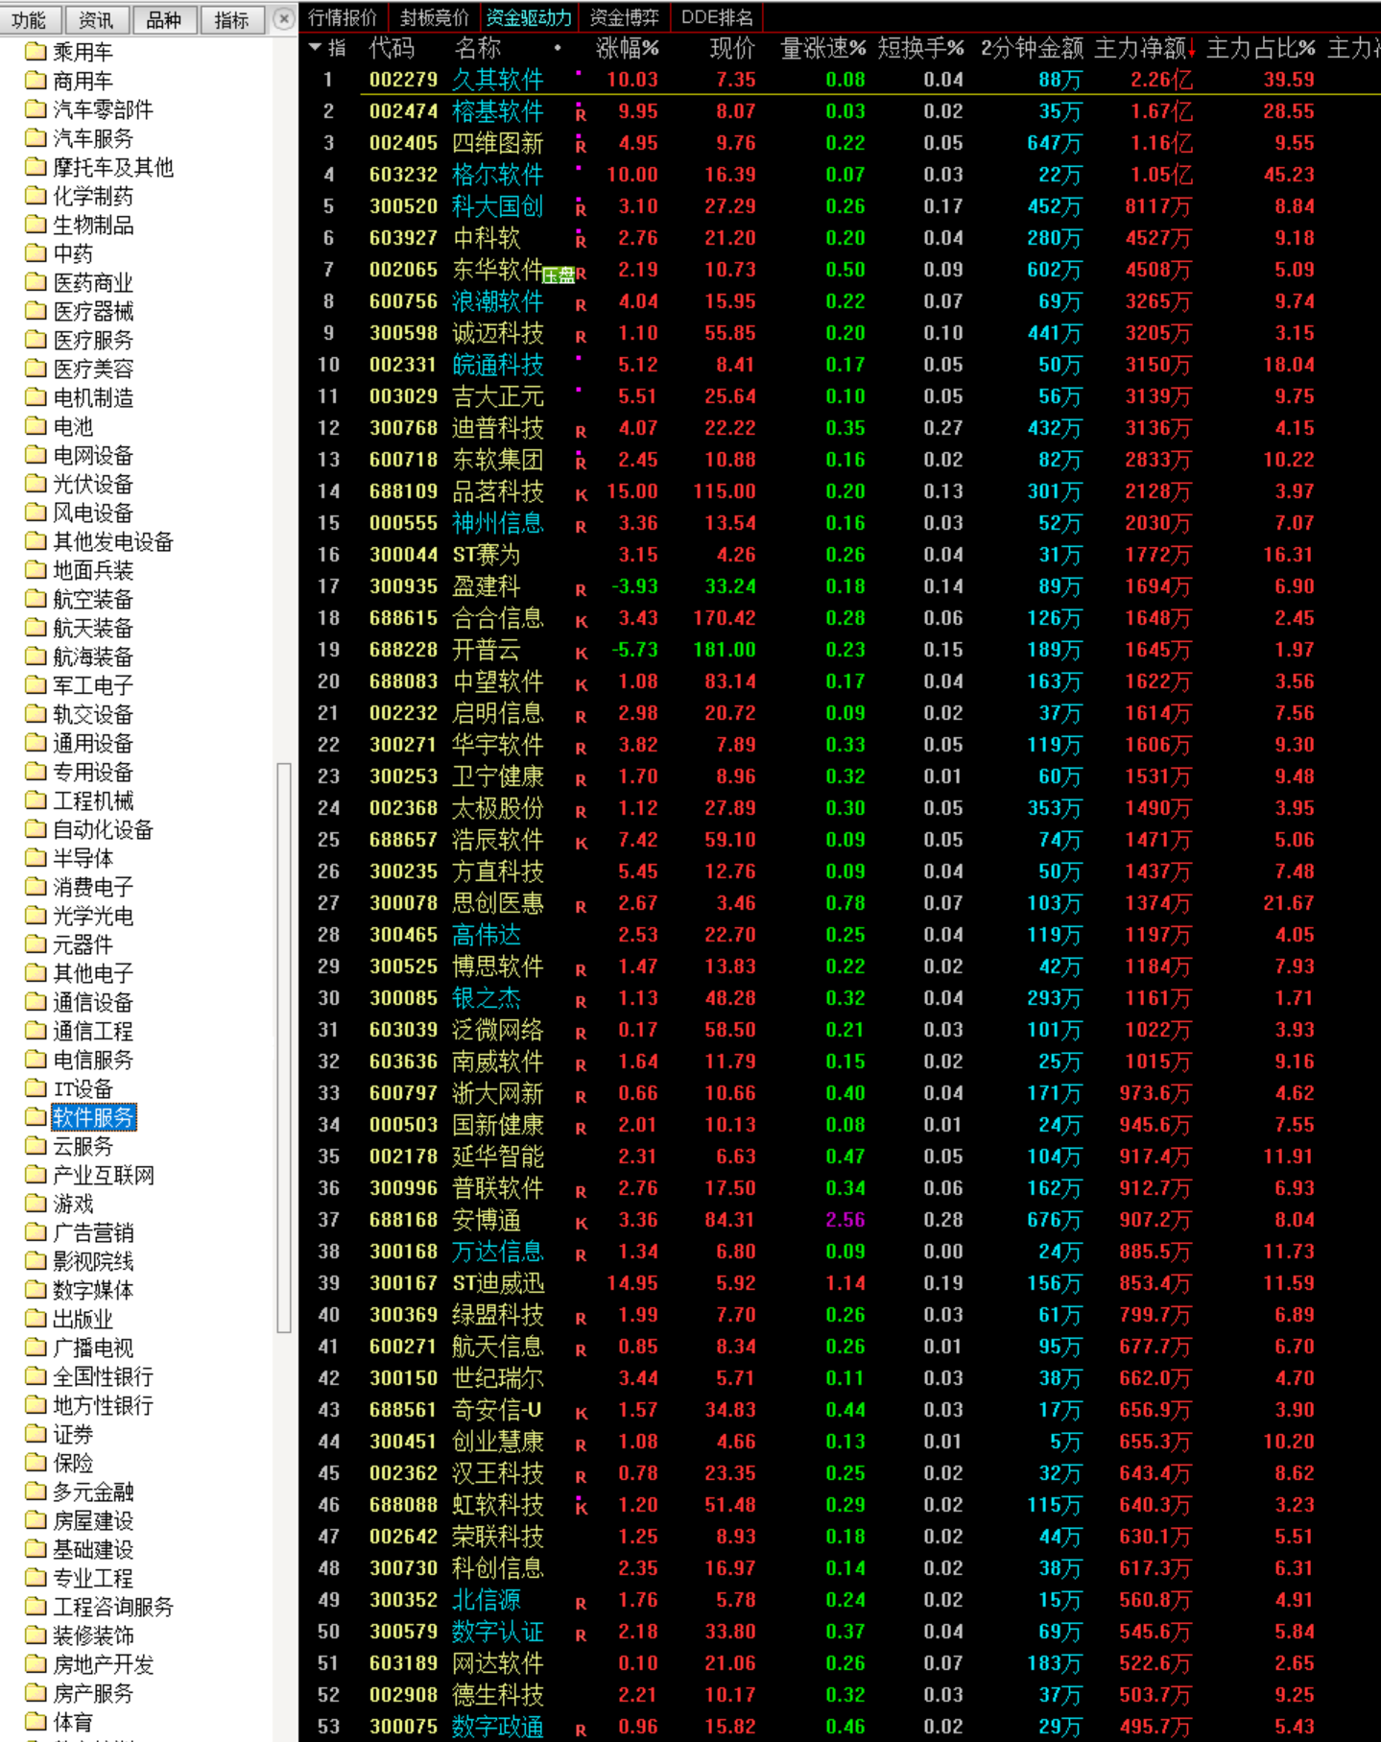Switch to the 资讯 sidebar tab

(x=96, y=19)
